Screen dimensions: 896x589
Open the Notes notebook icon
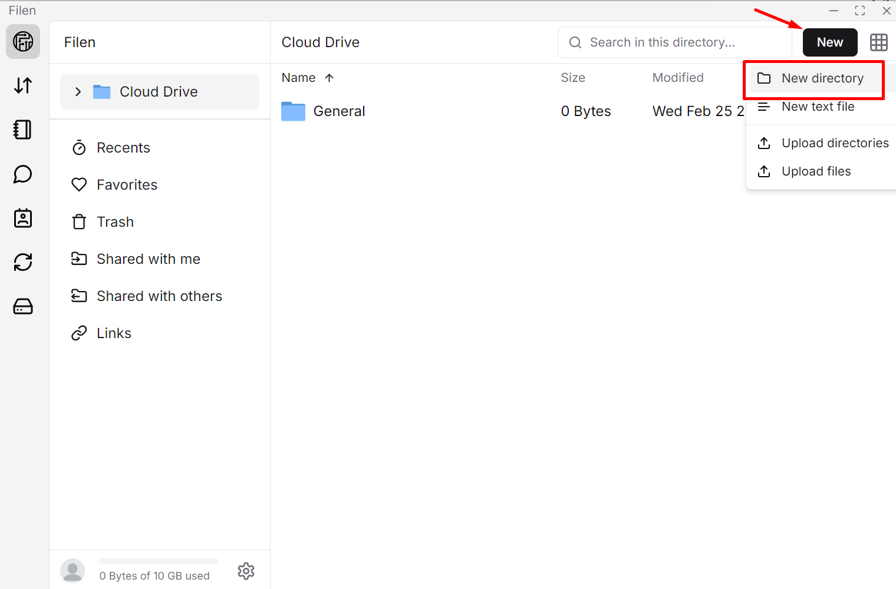click(23, 130)
